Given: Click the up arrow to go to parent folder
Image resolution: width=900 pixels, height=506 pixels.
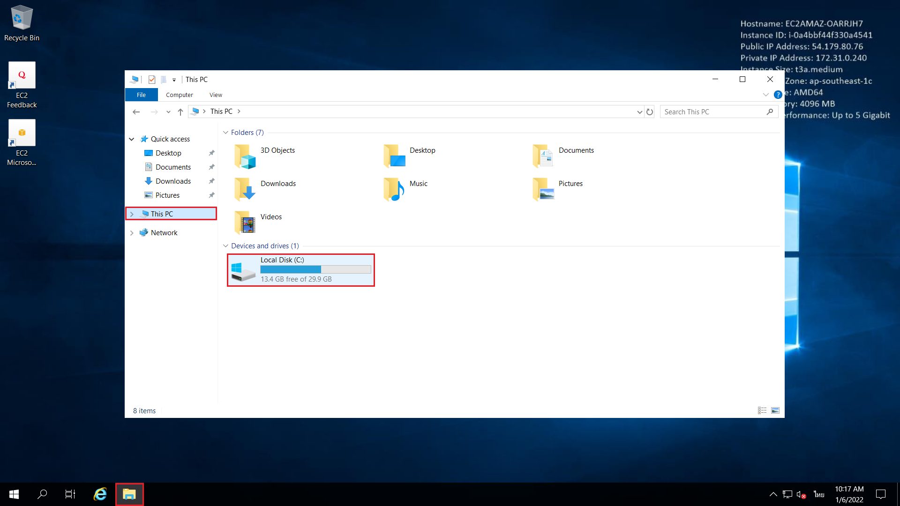Looking at the screenshot, I should pos(180,112).
